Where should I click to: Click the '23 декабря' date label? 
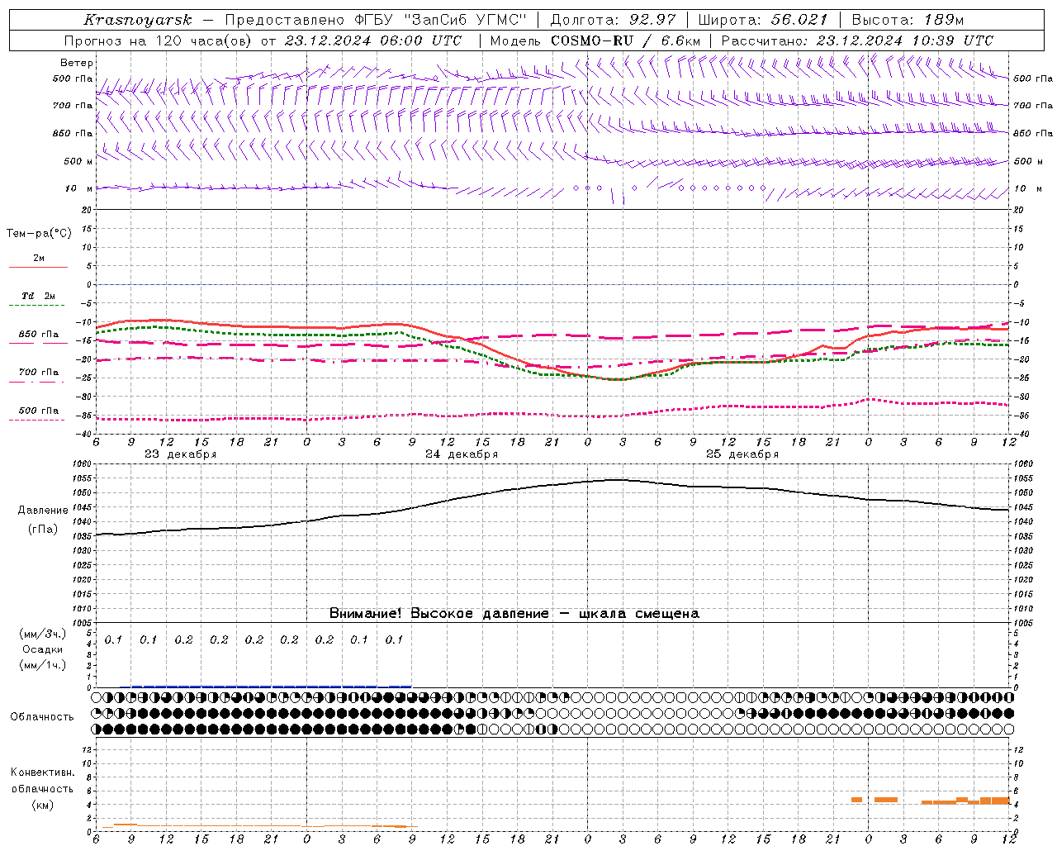pyautogui.click(x=181, y=454)
